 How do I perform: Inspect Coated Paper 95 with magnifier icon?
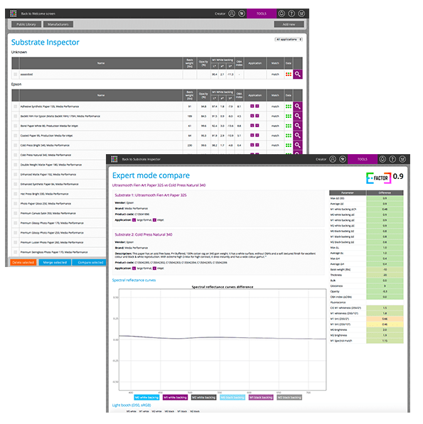(298, 136)
